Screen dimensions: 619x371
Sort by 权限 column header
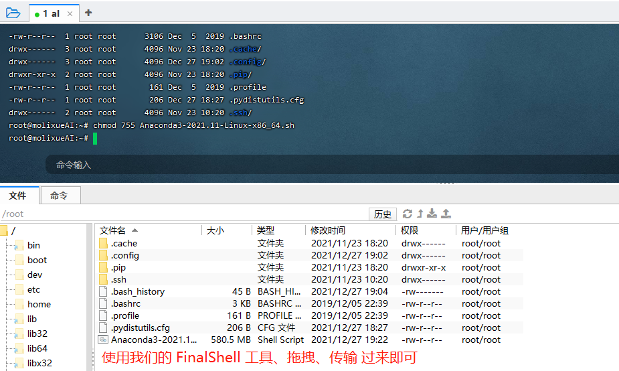pos(426,230)
